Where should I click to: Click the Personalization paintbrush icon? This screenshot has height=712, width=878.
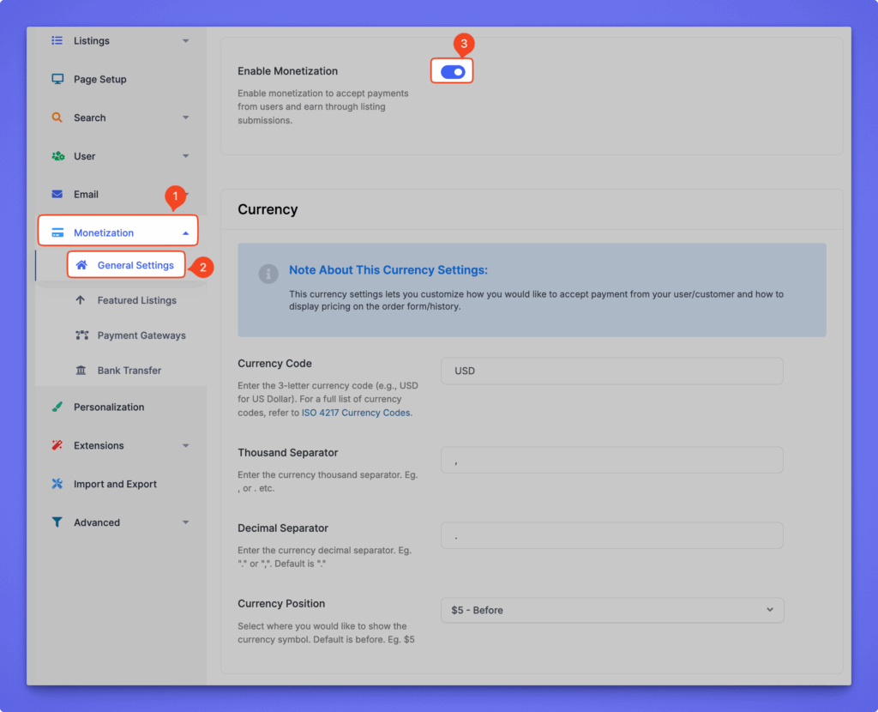[x=57, y=407]
